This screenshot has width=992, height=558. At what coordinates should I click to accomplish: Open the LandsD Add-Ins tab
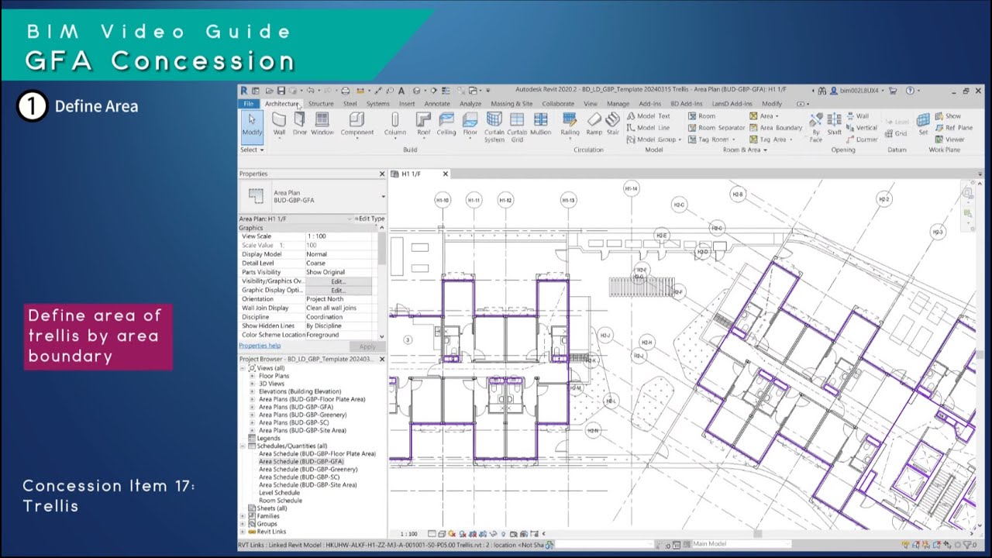click(732, 103)
